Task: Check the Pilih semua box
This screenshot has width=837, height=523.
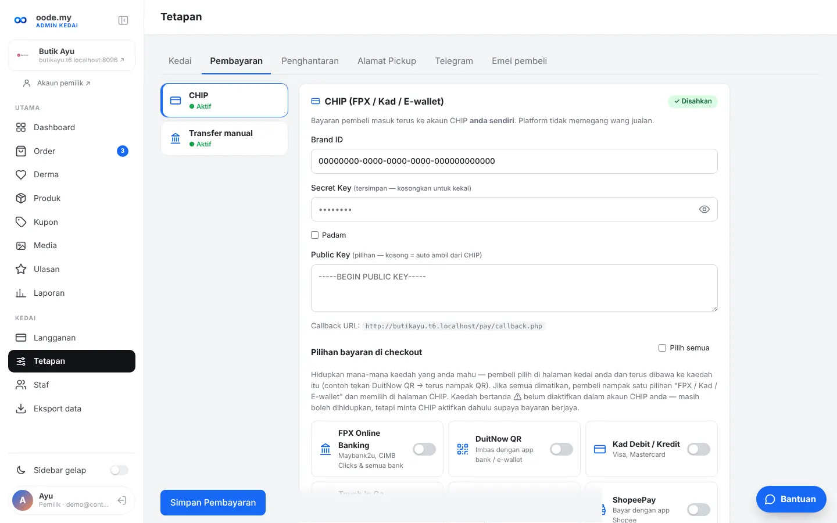Action: 662,348
